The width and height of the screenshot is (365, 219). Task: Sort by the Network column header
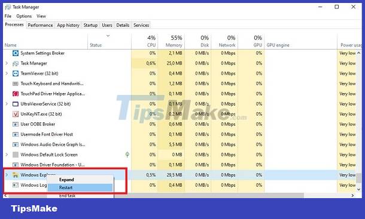tap(227, 45)
